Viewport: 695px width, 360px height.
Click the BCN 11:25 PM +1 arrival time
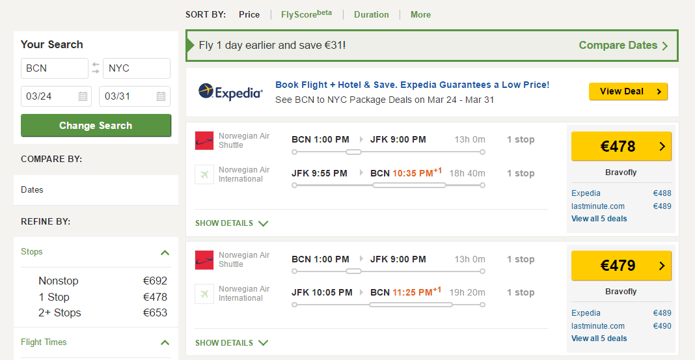pyautogui.click(x=406, y=292)
